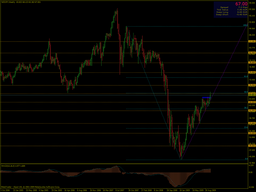Click the 61.8 Fibonacci level label
Viewport: 256px width, 192px height.
pos(246,76)
